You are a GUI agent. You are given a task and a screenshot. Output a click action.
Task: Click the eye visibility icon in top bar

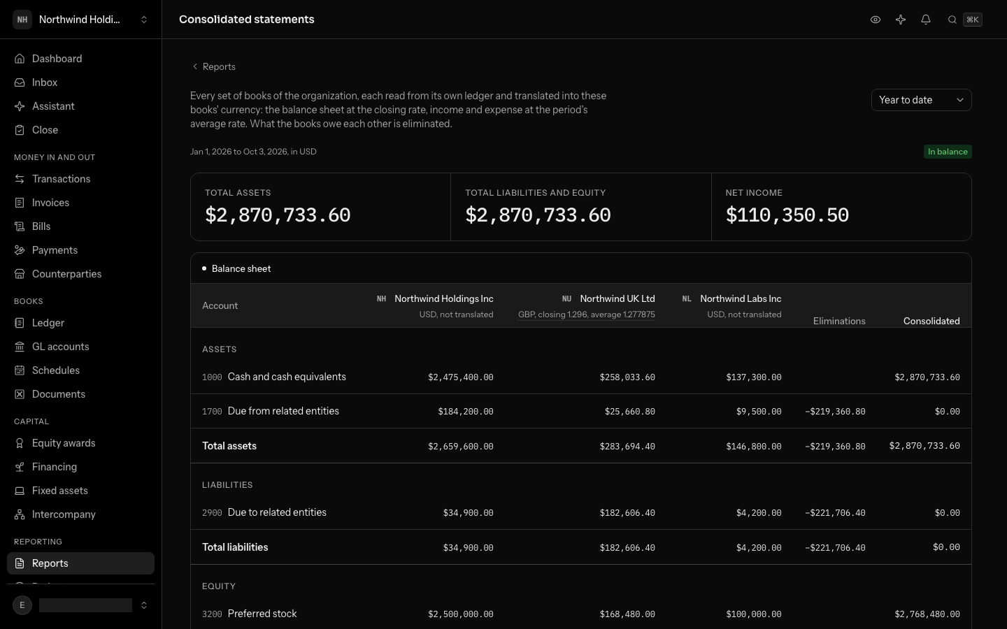pyautogui.click(x=876, y=20)
